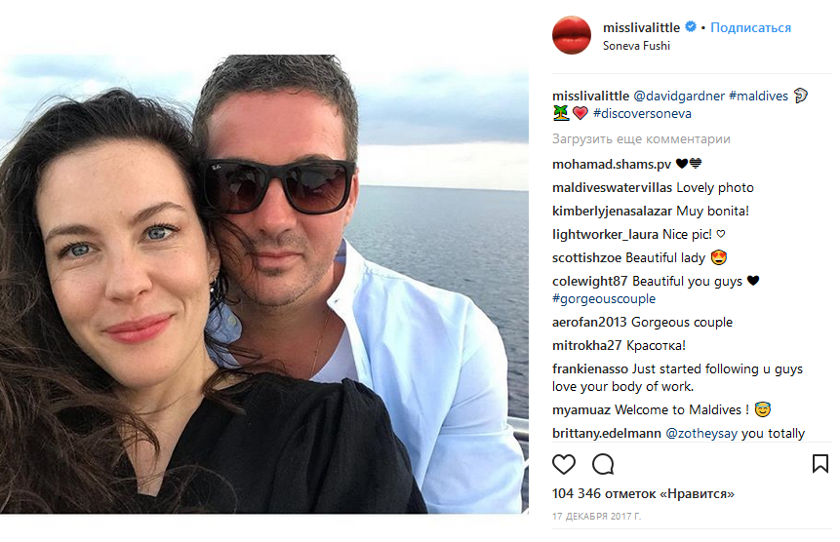Visit mohamad.shams.pv commenter profile
840x542 pixels.
(x=612, y=165)
